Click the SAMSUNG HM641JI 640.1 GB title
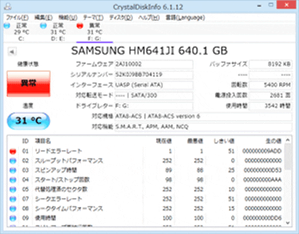Image resolution: width=299 pixels, height=234 pixels. tap(149, 51)
